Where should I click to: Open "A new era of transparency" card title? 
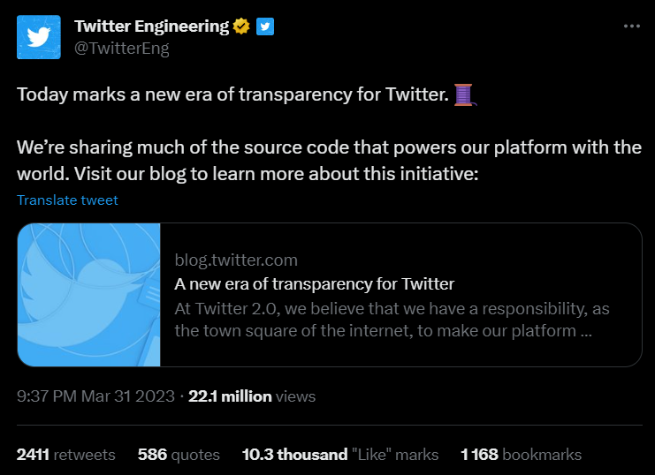(x=314, y=284)
